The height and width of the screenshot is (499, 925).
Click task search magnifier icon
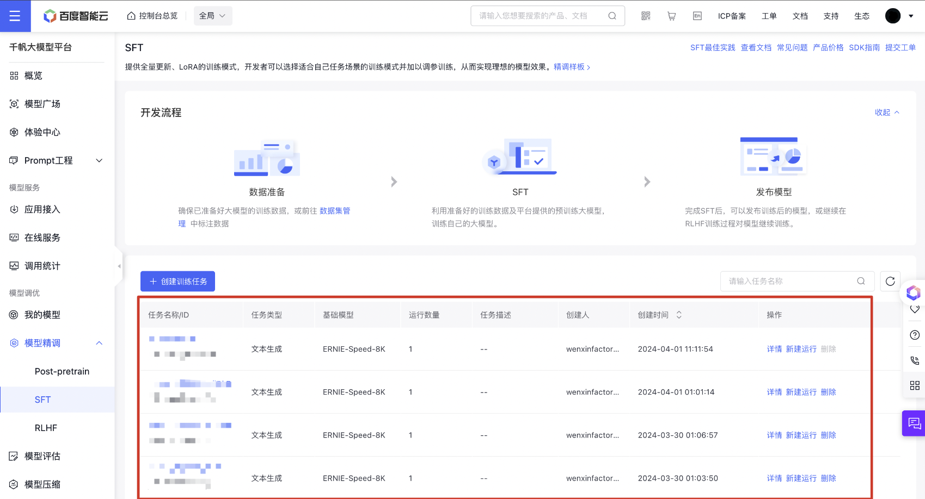(x=861, y=281)
